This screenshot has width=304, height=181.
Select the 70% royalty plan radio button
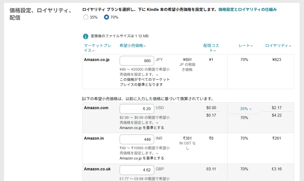(x=106, y=17)
